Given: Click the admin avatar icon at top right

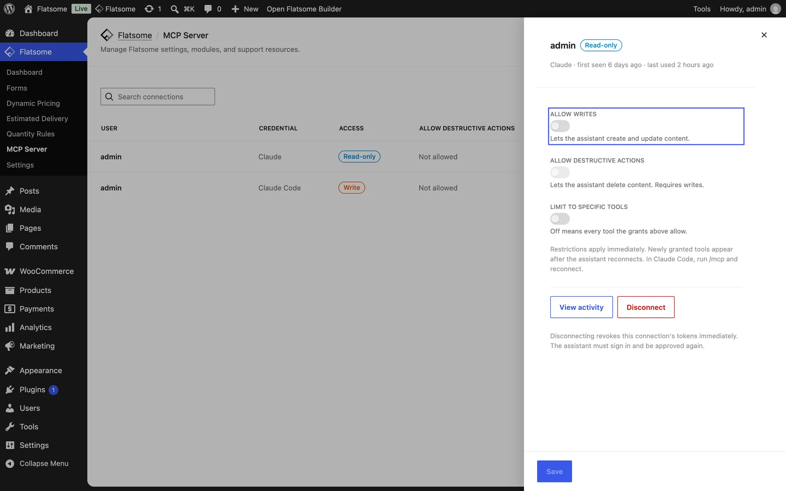Looking at the screenshot, I should pos(776,9).
